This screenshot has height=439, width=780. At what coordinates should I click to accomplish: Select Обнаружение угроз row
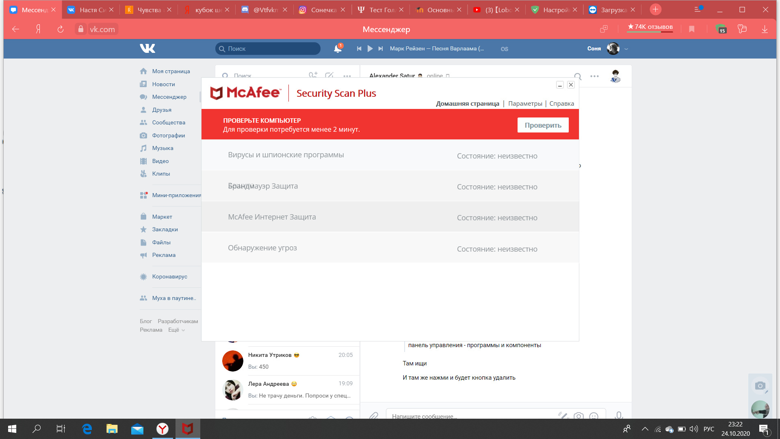[x=390, y=248]
